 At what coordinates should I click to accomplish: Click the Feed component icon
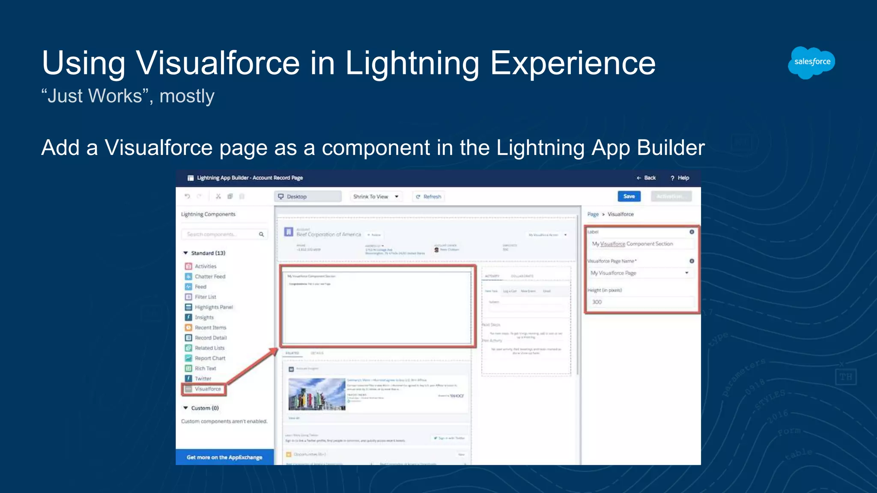click(x=188, y=287)
